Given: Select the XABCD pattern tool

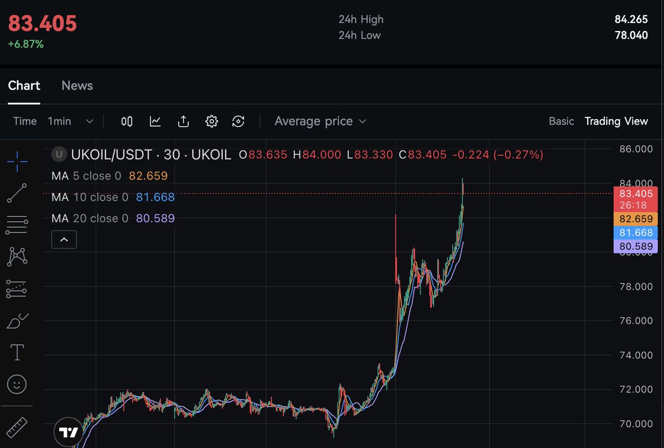Looking at the screenshot, I should [17, 256].
